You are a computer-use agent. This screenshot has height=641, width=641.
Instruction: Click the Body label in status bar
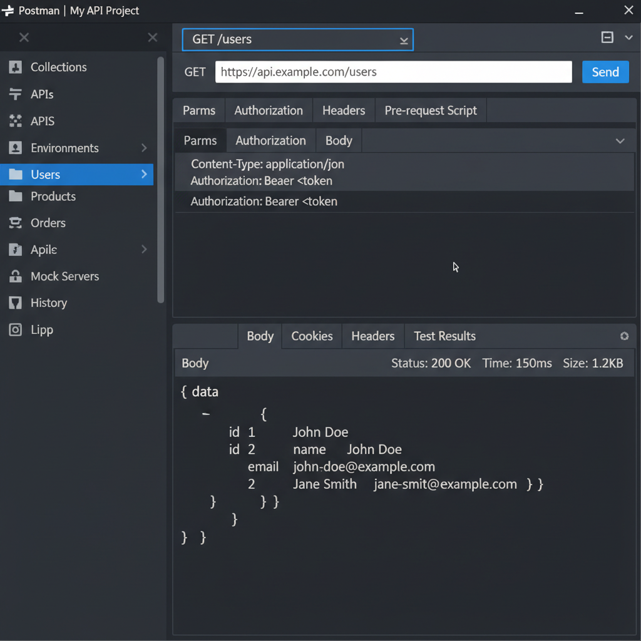[195, 363]
